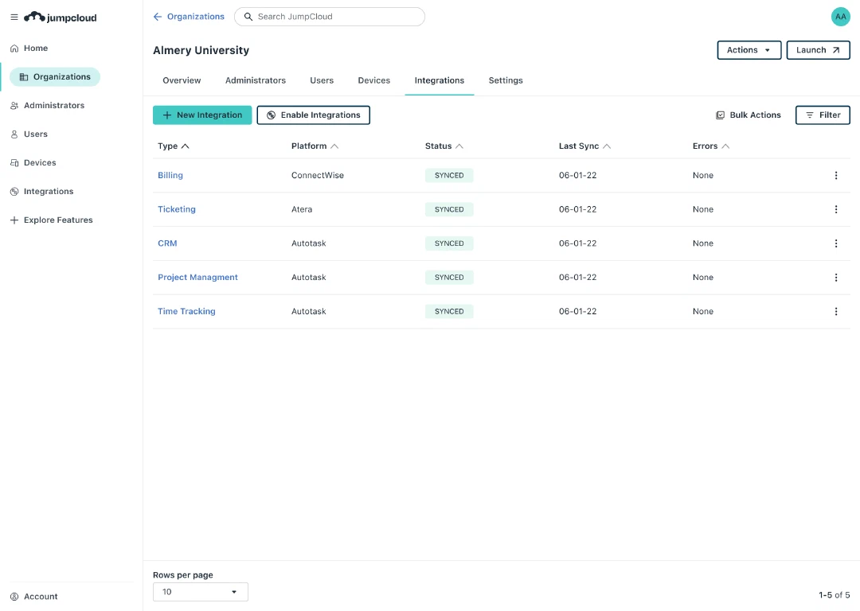Sort table by Last Sync column
The height and width of the screenshot is (611, 860).
point(584,146)
